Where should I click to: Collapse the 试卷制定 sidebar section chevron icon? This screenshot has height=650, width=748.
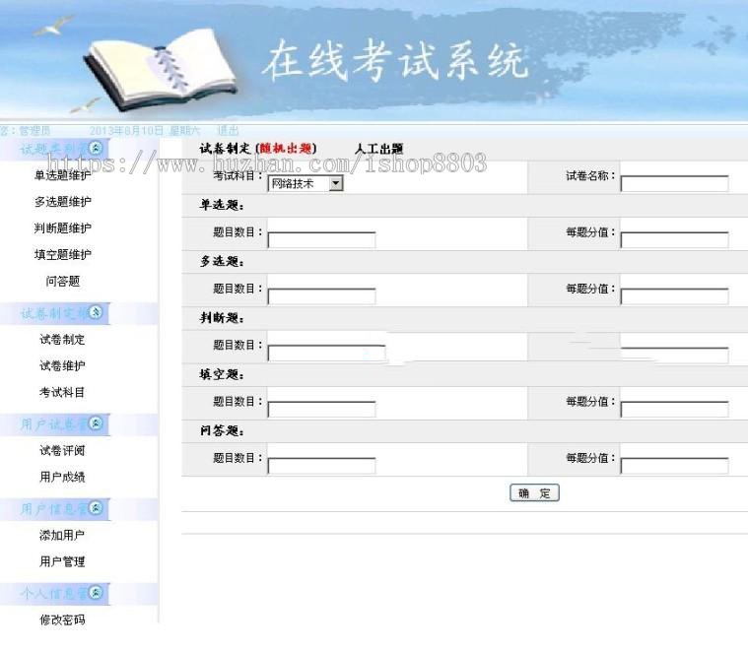pyautogui.click(x=96, y=312)
